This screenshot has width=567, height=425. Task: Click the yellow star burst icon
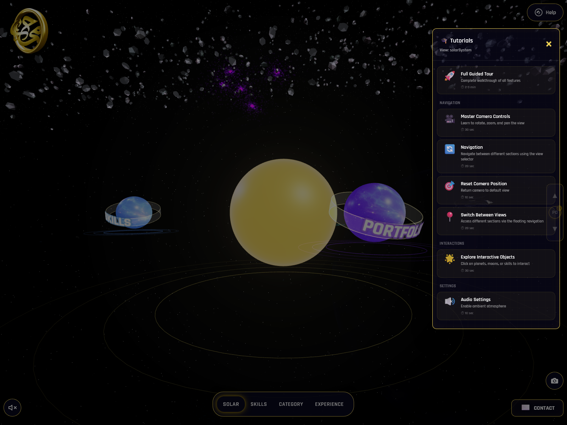click(x=450, y=259)
